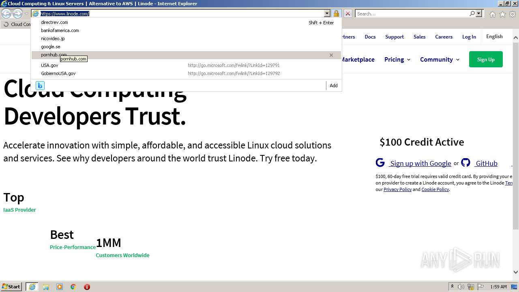
Task: Expand the address bar dropdown arrow
Action: (327, 13)
